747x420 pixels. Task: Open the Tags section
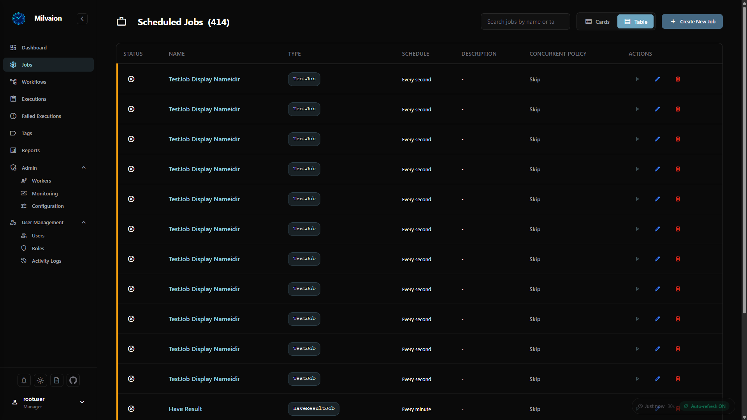point(48,133)
